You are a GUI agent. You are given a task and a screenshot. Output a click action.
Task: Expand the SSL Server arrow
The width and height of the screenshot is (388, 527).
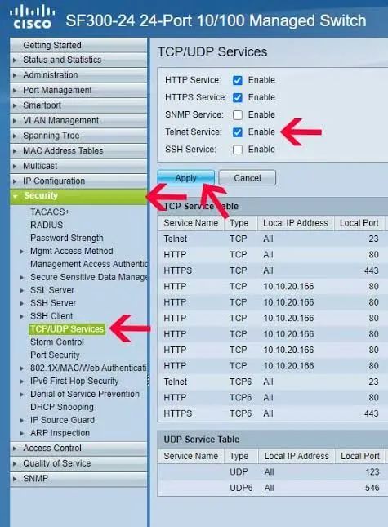(x=22, y=290)
